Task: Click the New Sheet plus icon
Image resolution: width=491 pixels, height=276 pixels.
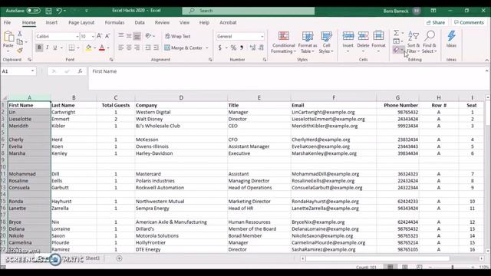Action: click(119, 258)
